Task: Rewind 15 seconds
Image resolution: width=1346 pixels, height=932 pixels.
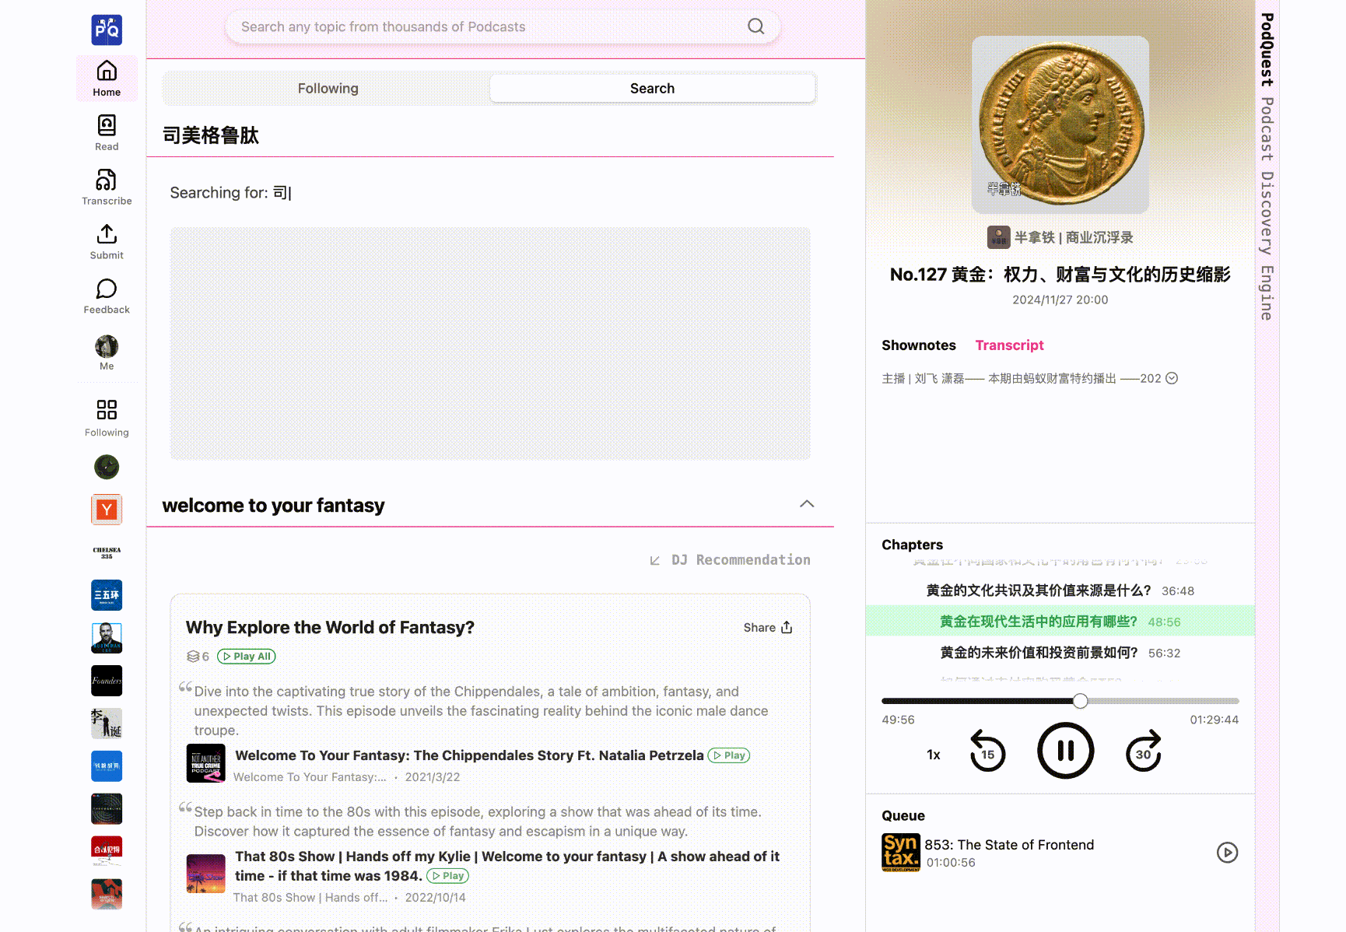Action: click(x=987, y=752)
